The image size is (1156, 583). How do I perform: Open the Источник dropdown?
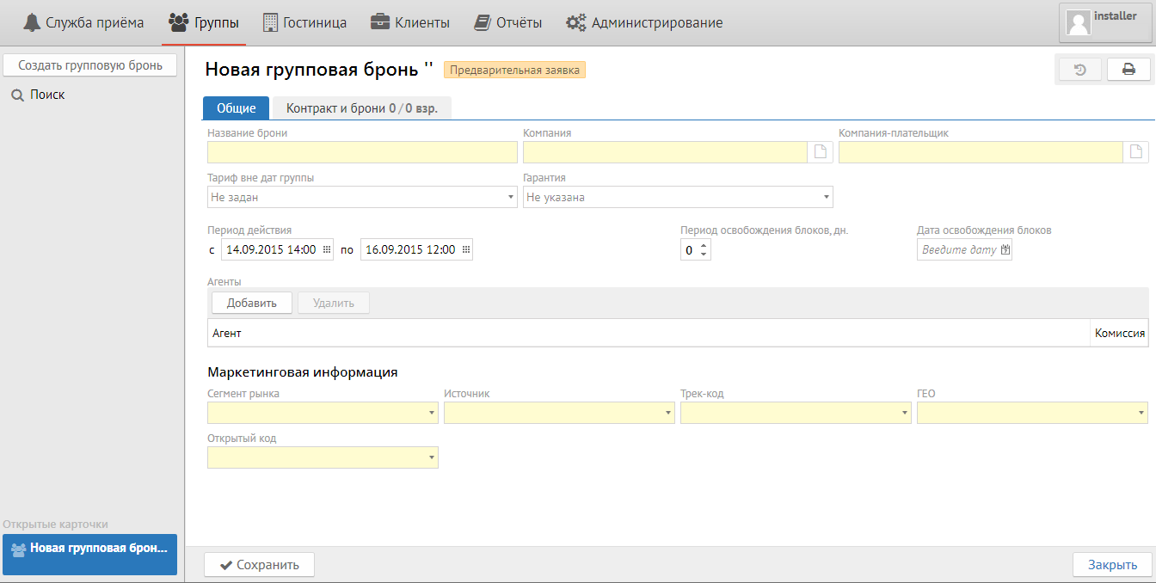pyautogui.click(x=668, y=414)
